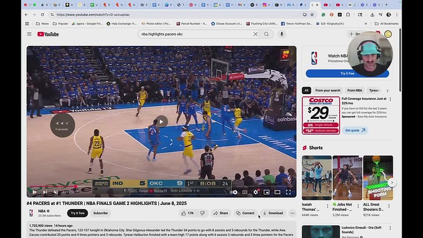Enable theater mode in the player
The height and width of the screenshot is (238, 423).
point(277,192)
